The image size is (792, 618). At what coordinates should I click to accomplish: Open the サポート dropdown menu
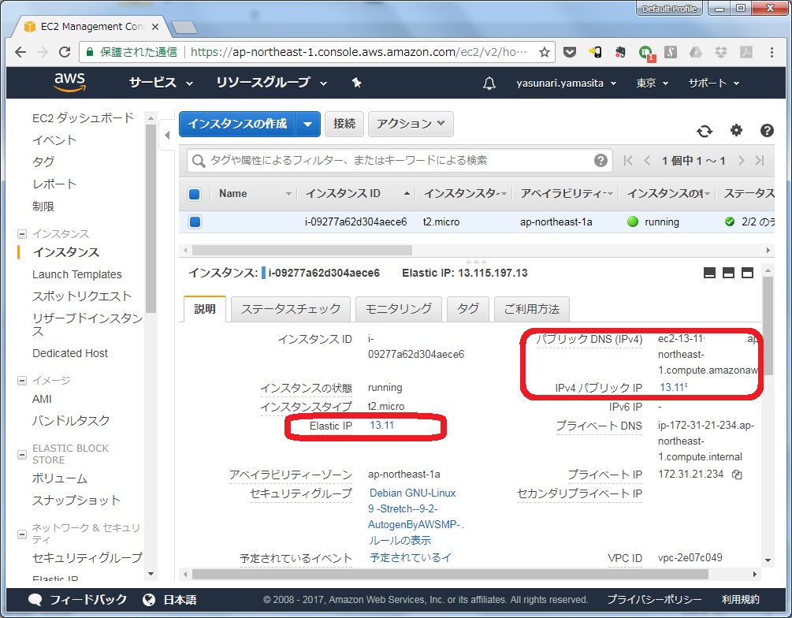pyautogui.click(x=714, y=84)
